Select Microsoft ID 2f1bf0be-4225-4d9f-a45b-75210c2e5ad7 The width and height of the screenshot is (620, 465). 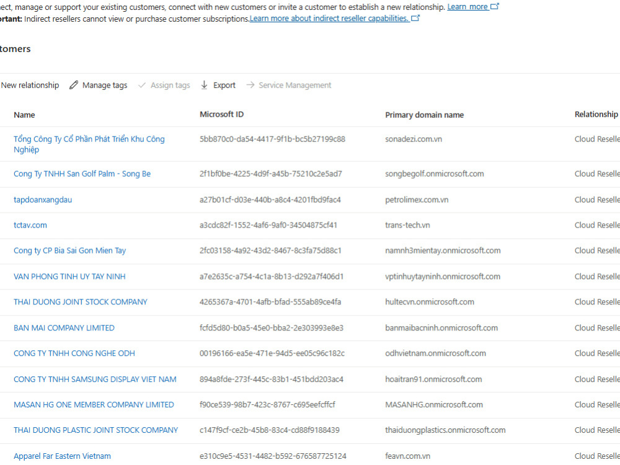pyautogui.click(x=271, y=174)
